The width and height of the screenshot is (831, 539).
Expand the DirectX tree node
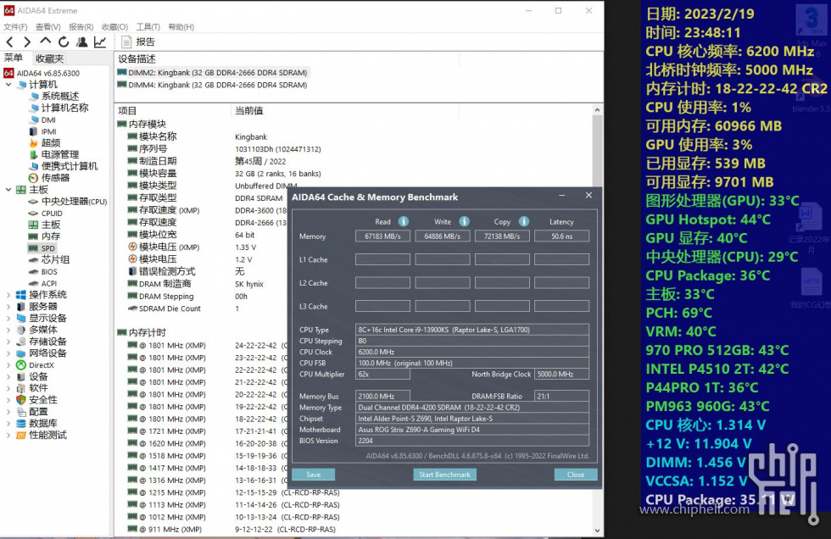point(8,364)
